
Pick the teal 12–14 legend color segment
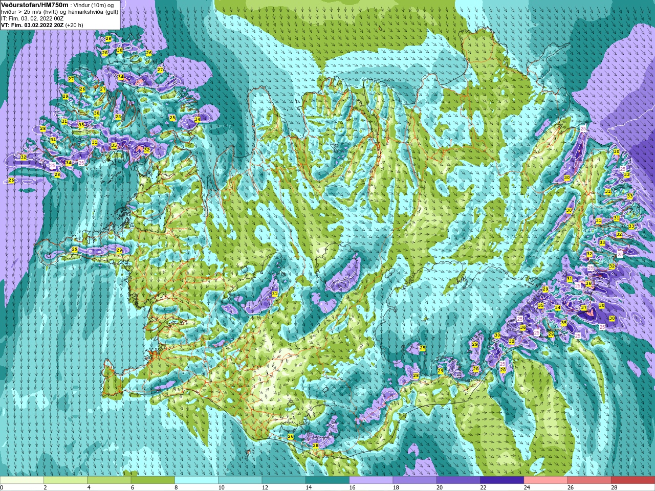click(x=283, y=480)
